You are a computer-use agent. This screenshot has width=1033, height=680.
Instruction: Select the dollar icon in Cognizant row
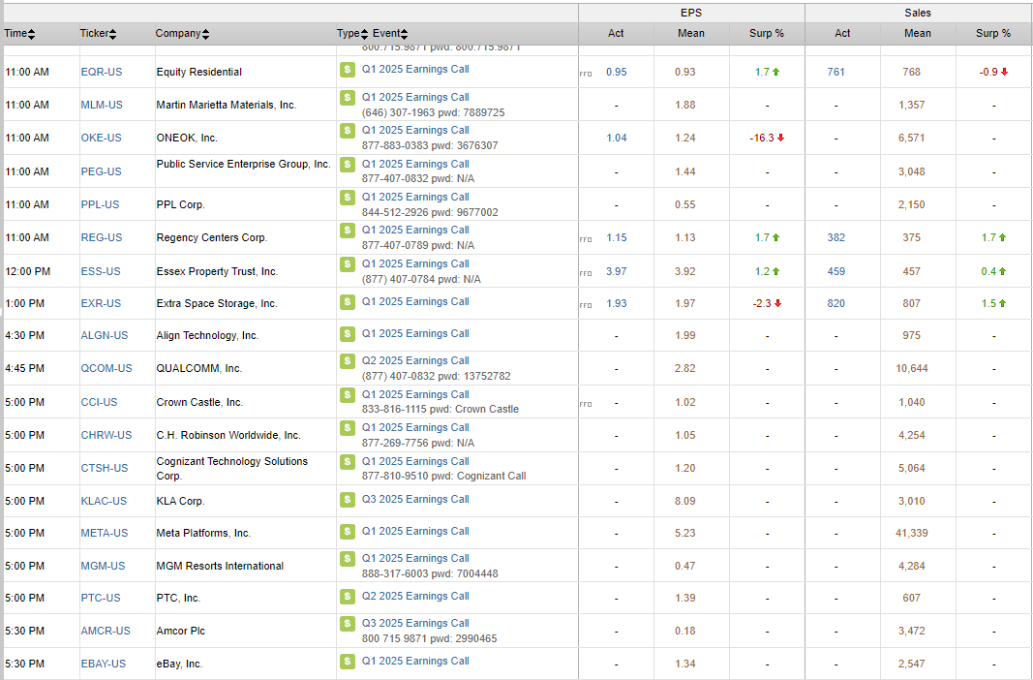pos(348,462)
